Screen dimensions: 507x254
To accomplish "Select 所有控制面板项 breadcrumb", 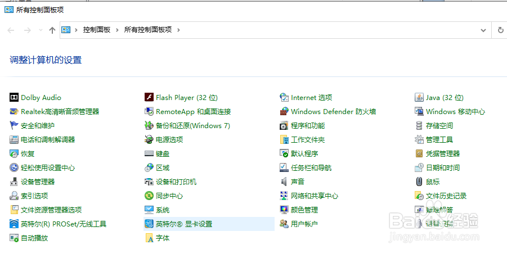I will coord(148,30).
